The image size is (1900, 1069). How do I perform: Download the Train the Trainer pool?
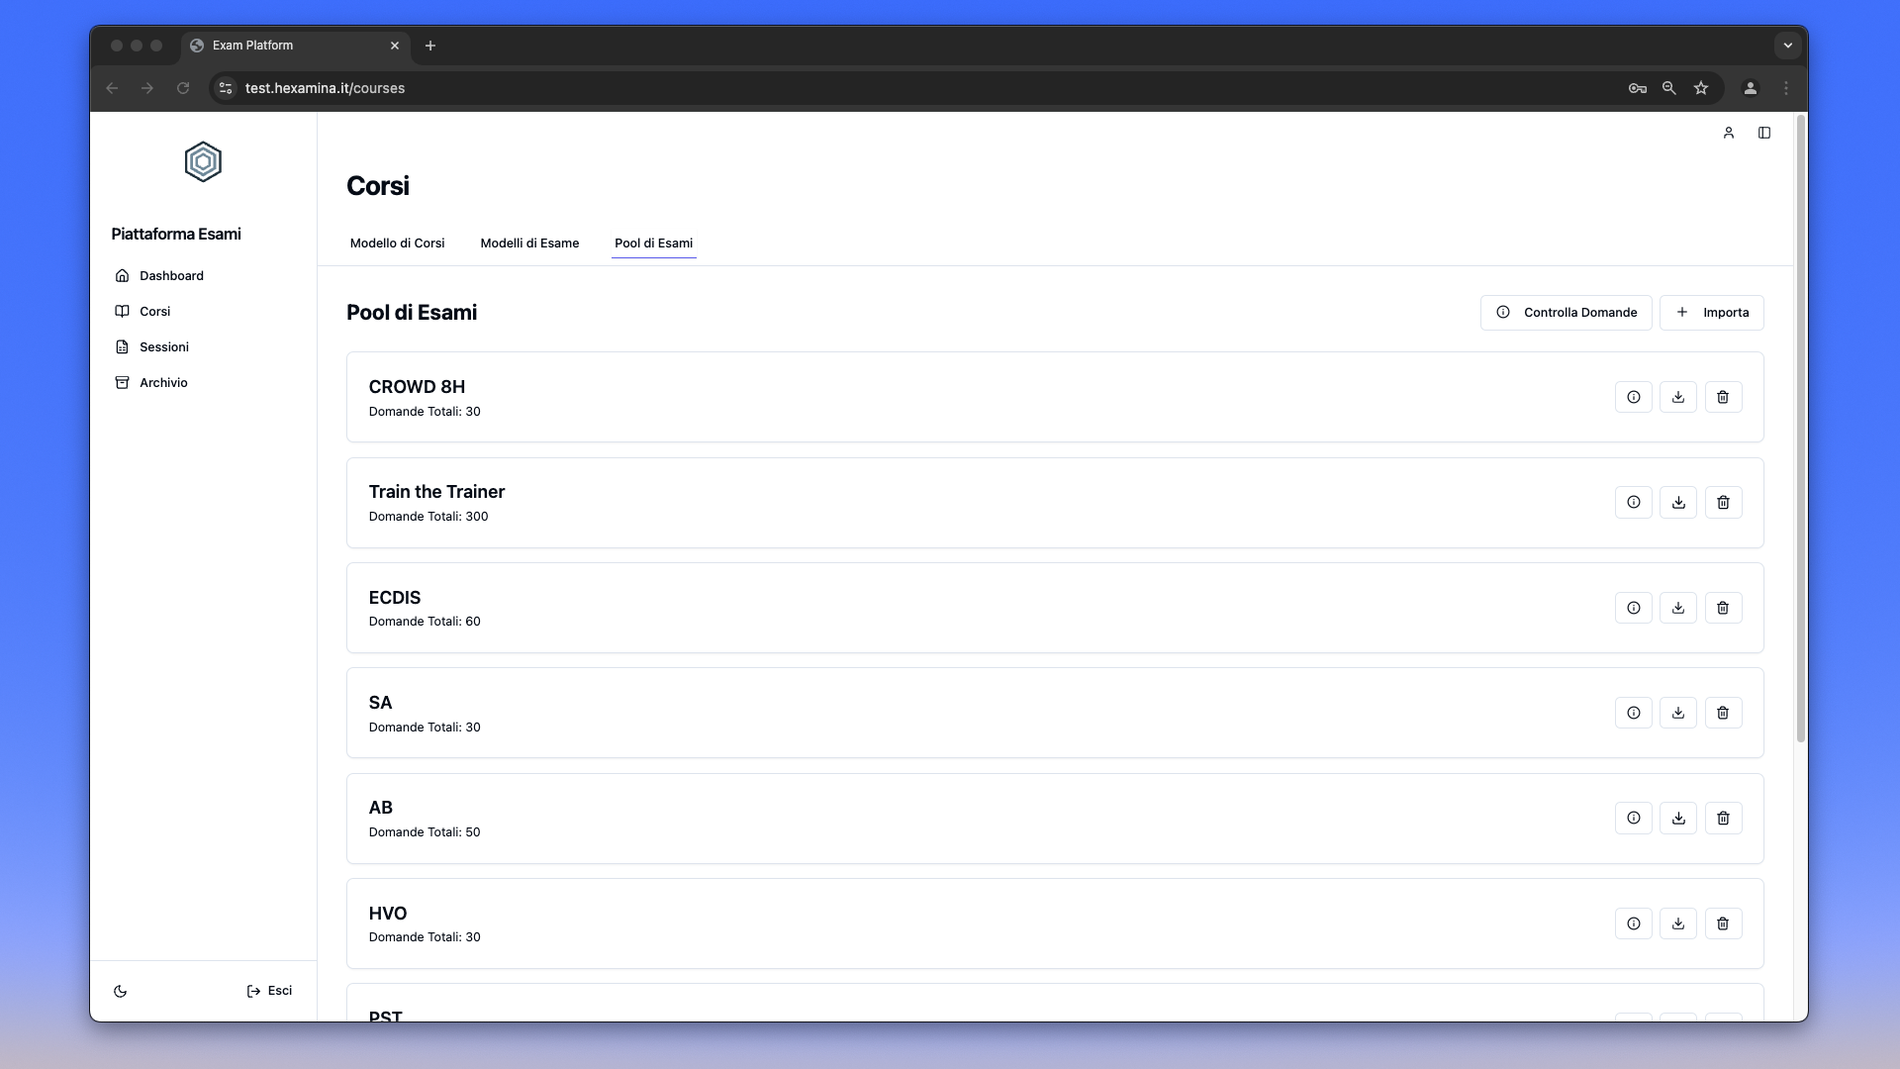click(x=1678, y=503)
